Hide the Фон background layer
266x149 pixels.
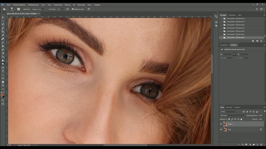(x=221, y=130)
